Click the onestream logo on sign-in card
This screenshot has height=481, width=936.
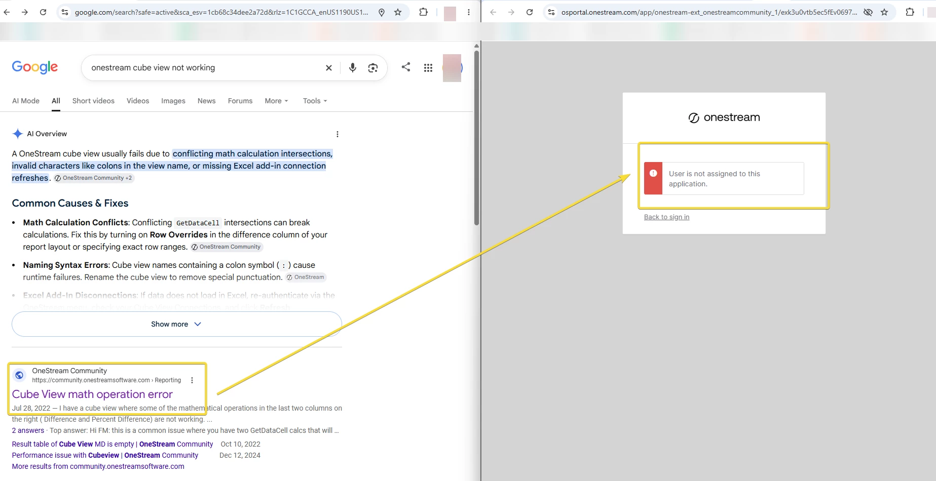pos(724,117)
